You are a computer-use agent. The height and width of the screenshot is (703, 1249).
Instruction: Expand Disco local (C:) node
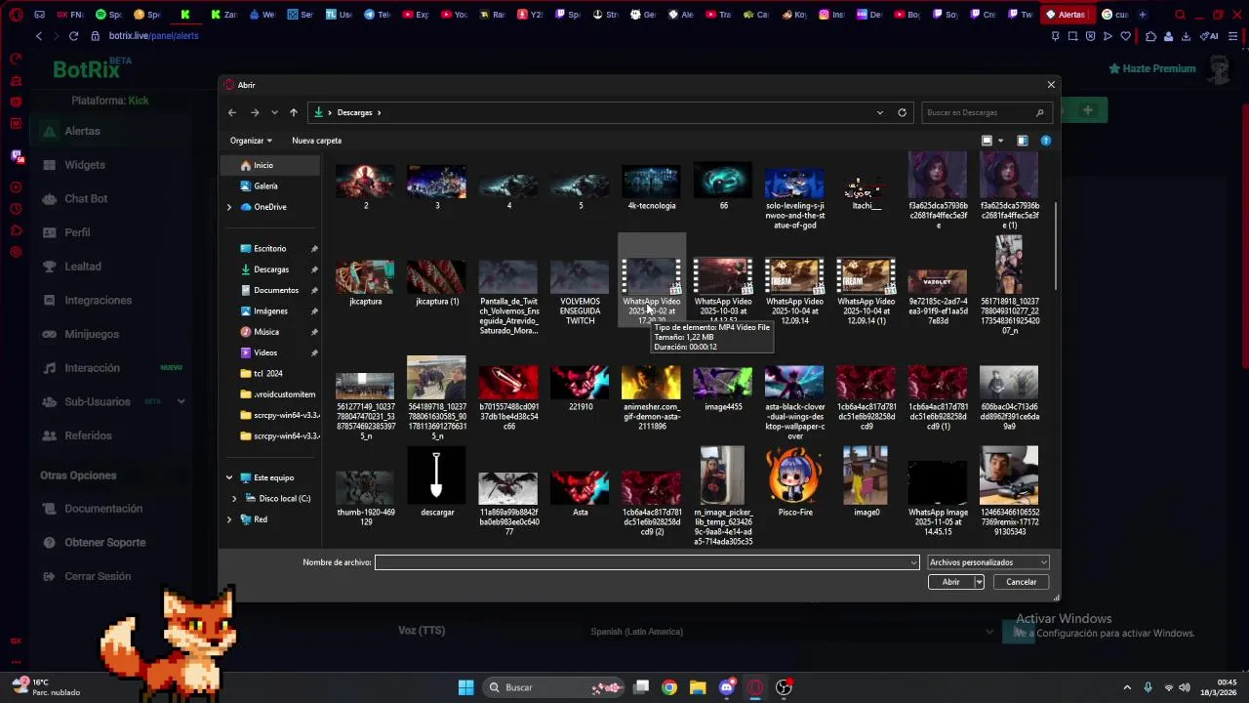234,498
